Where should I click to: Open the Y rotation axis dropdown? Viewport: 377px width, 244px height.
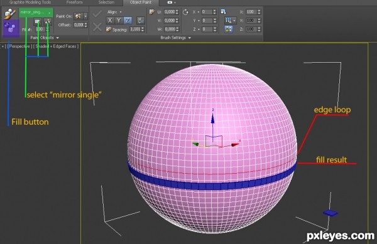tap(199, 21)
